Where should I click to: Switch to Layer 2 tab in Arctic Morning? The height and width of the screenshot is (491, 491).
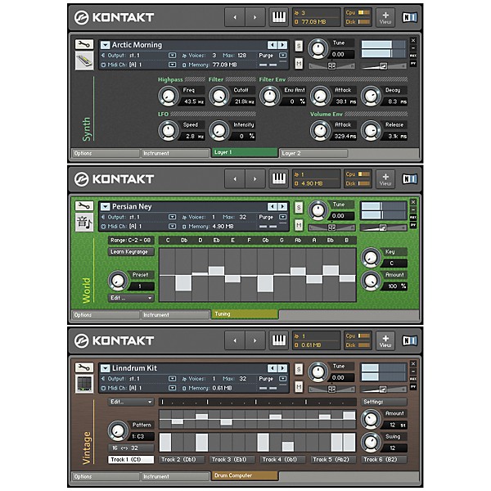click(313, 154)
